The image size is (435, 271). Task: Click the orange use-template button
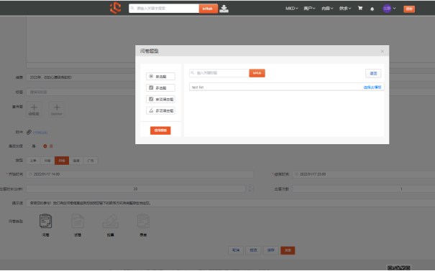pyautogui.click(x=160, y=130)
